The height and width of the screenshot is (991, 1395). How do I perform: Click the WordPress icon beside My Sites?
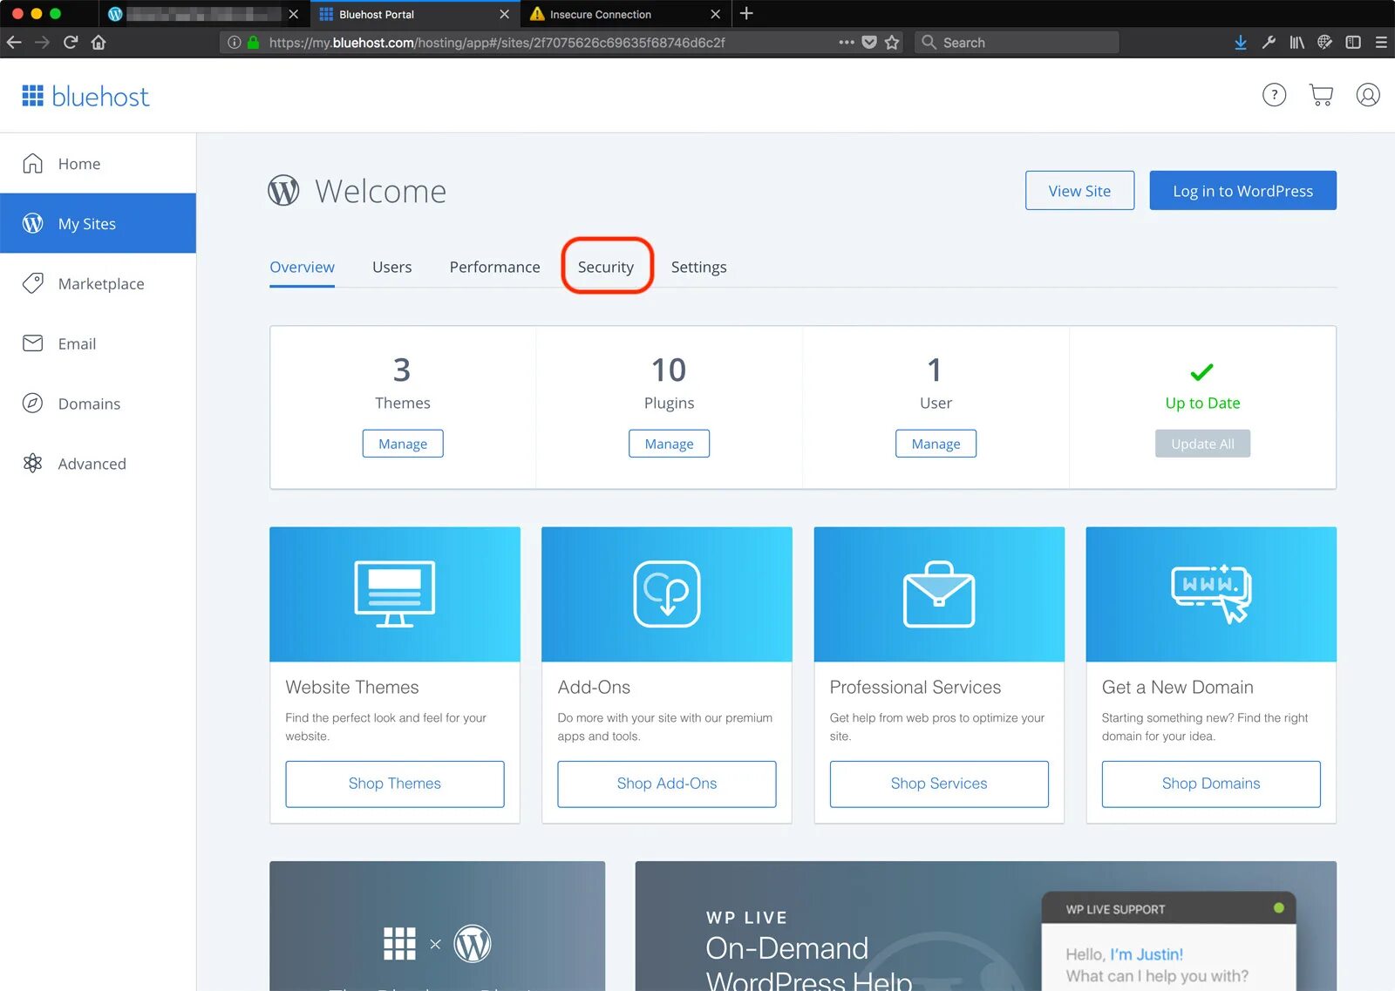[x=32, y=224]
